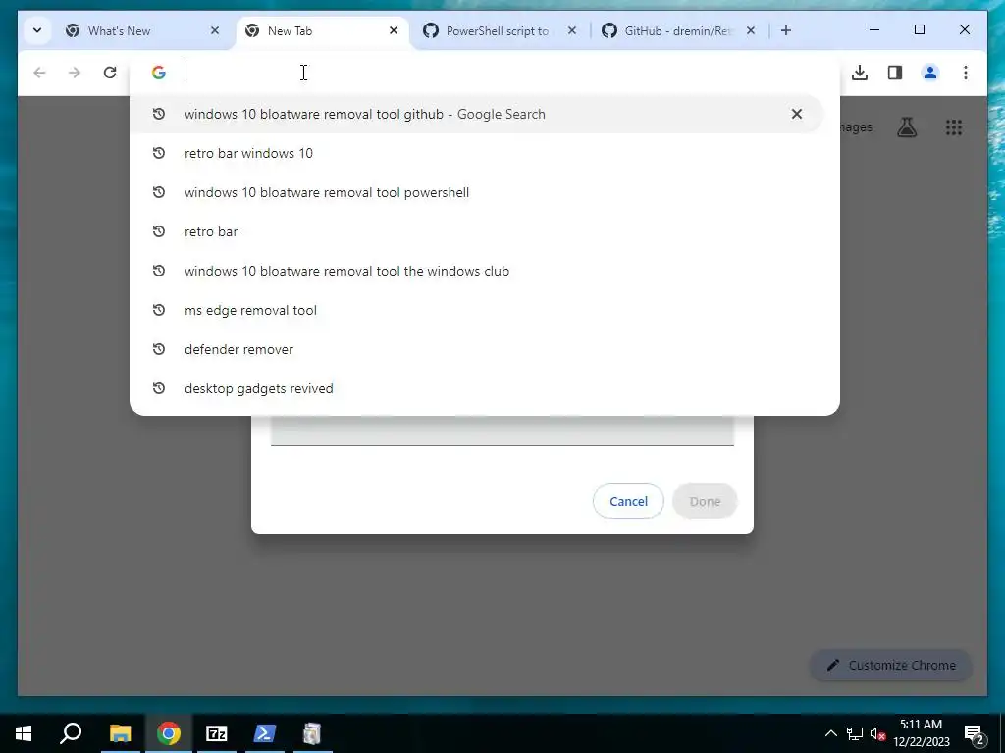
Task: Select suggestion 'windows 10 bloatware removal tool github'
Action: coord(476,114)
